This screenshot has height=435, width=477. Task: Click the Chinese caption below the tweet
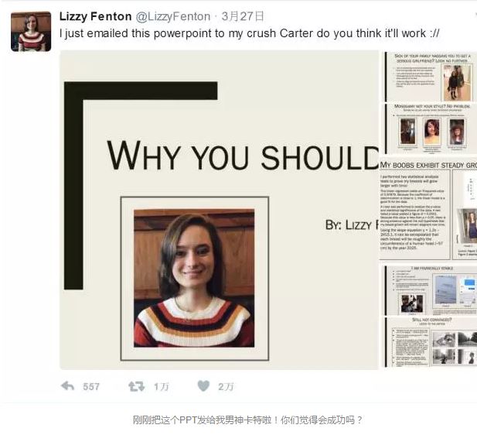(x=247, y=420)
